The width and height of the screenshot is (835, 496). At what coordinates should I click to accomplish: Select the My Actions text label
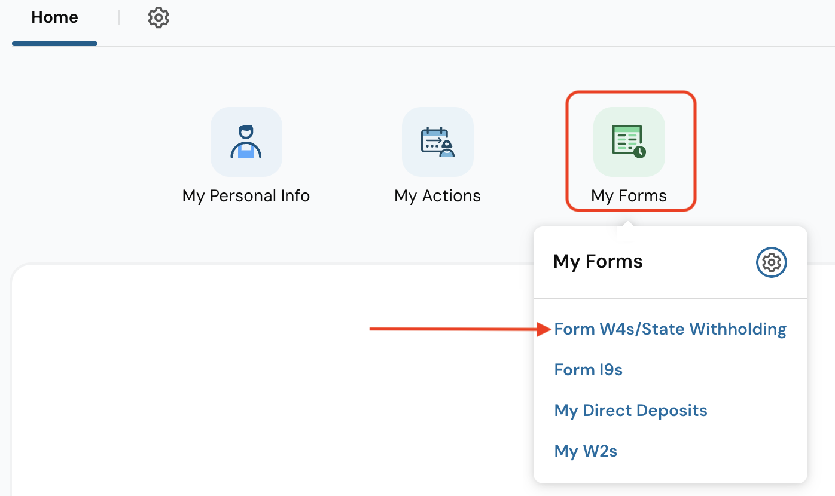[x=437, y=196]
